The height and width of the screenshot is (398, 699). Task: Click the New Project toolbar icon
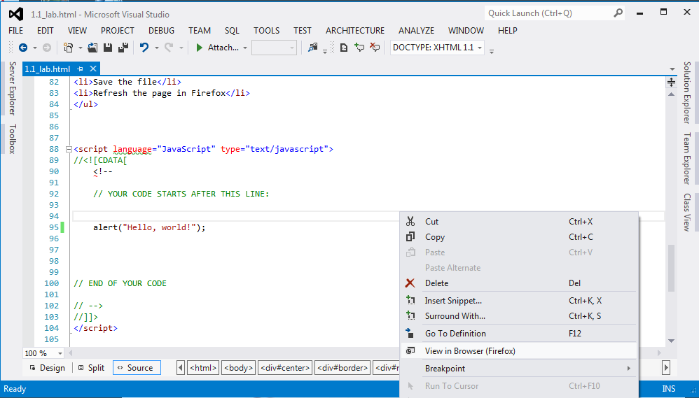pyautogui.click(x=69, y=48)
